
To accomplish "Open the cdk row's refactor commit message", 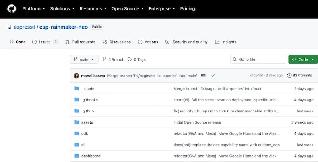I will tap(226, 133).
